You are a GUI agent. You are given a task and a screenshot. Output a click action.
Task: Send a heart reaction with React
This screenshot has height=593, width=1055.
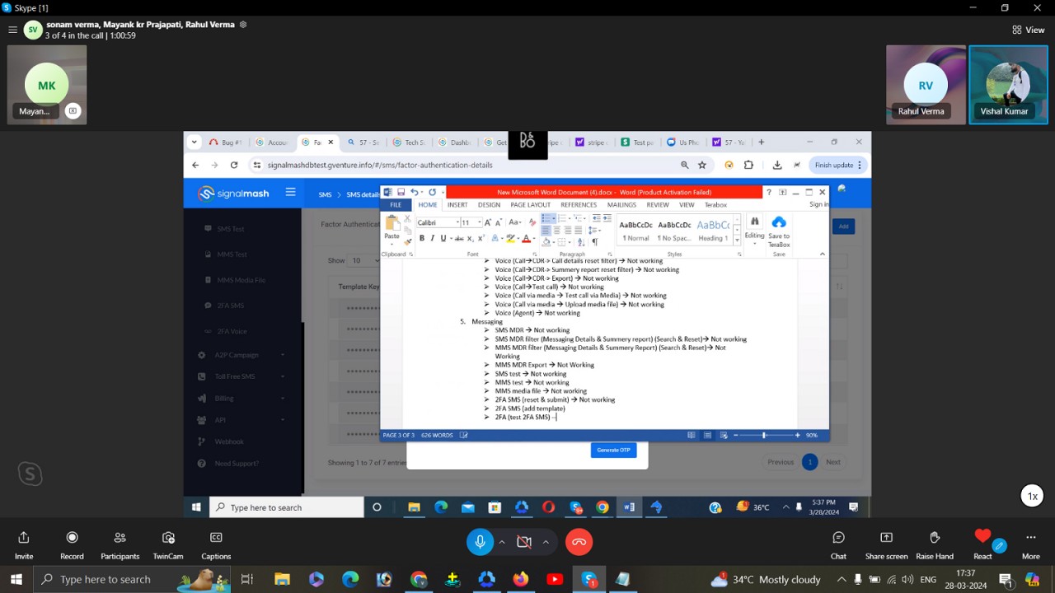[x=982, y=538]
